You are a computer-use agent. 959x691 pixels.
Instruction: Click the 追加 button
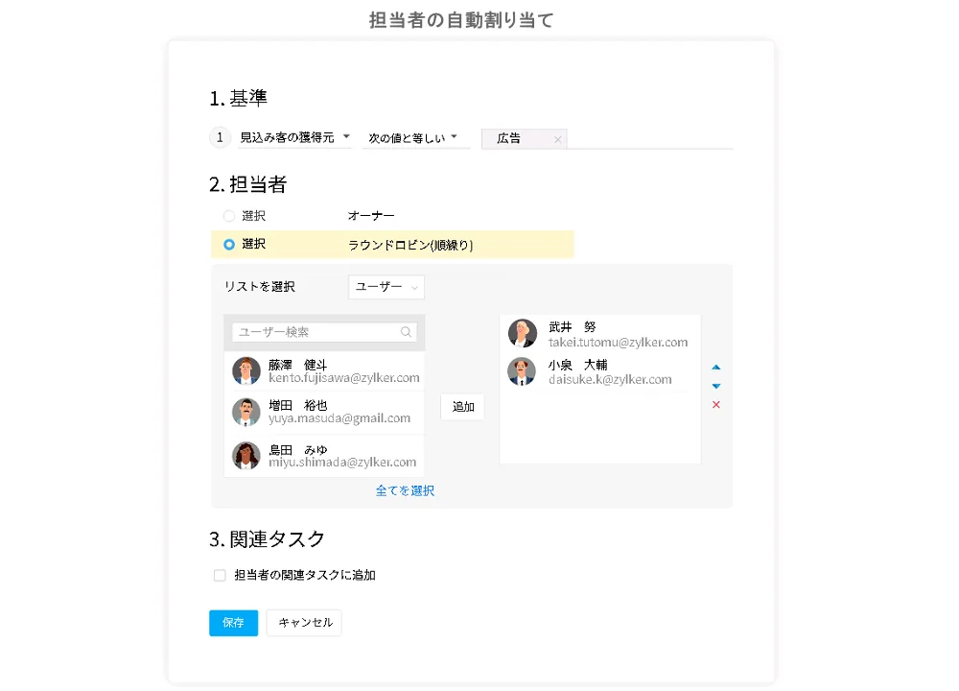click(463, 407)
